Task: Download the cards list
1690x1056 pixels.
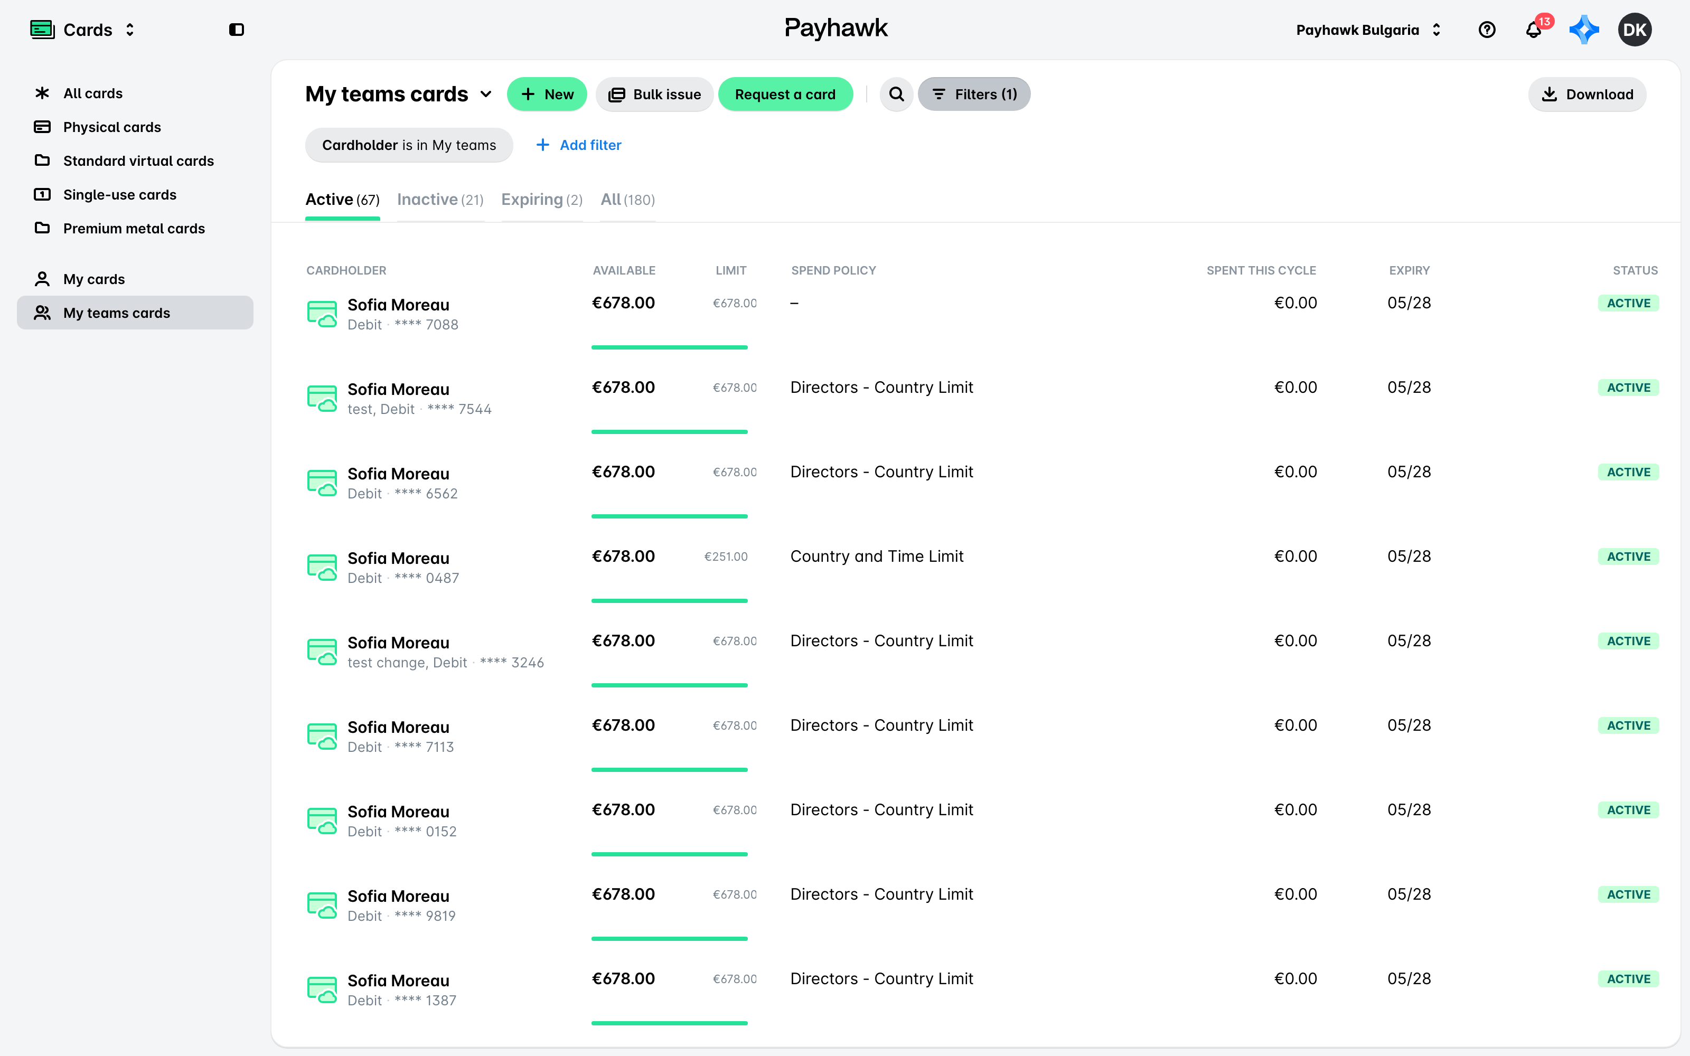Action: click(1586, 95)
